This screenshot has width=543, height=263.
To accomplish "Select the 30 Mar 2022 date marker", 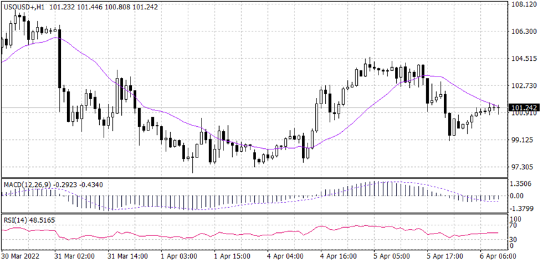I will tap(20, 257).
